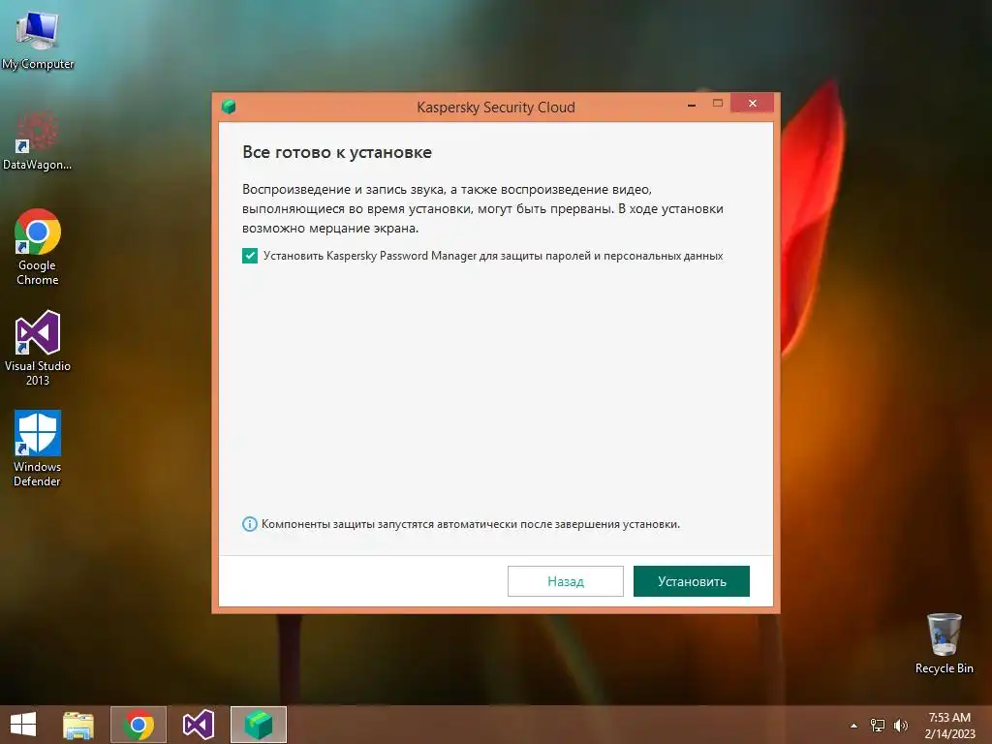The width and height of the screenshot is (992, 744).
Task: Click the Воспроизведение и запись звука paragraph
Action: [x=482, y=209]
